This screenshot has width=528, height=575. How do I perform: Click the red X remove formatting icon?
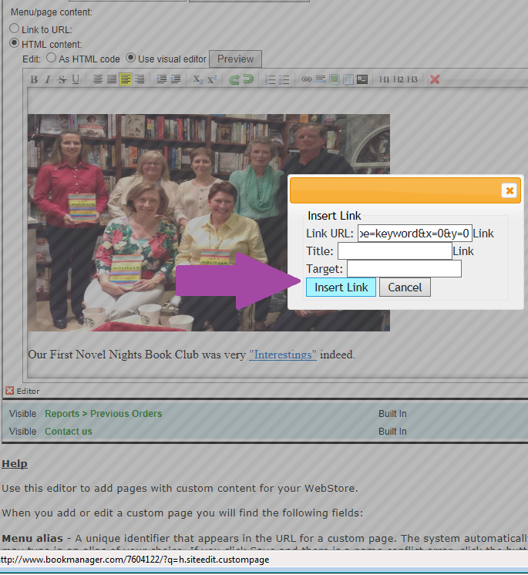pos(435,79)
